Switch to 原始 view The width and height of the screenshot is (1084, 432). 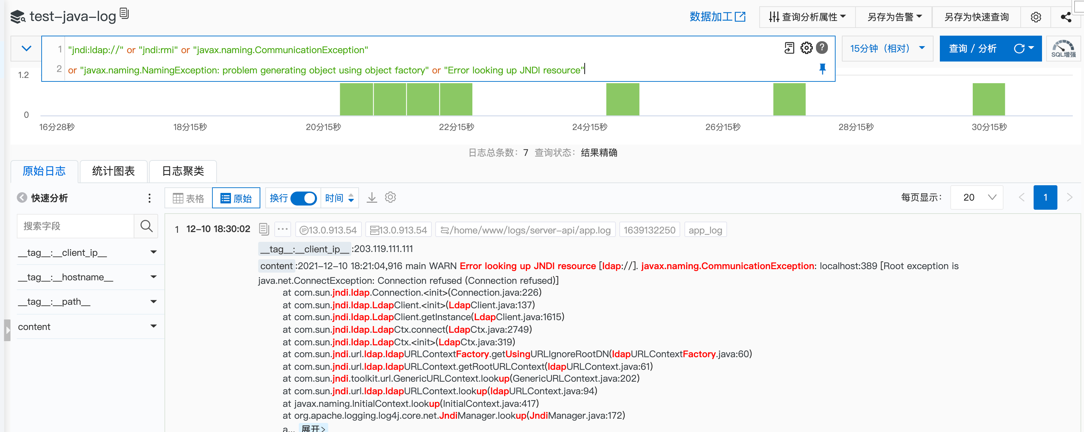[236, 198]
